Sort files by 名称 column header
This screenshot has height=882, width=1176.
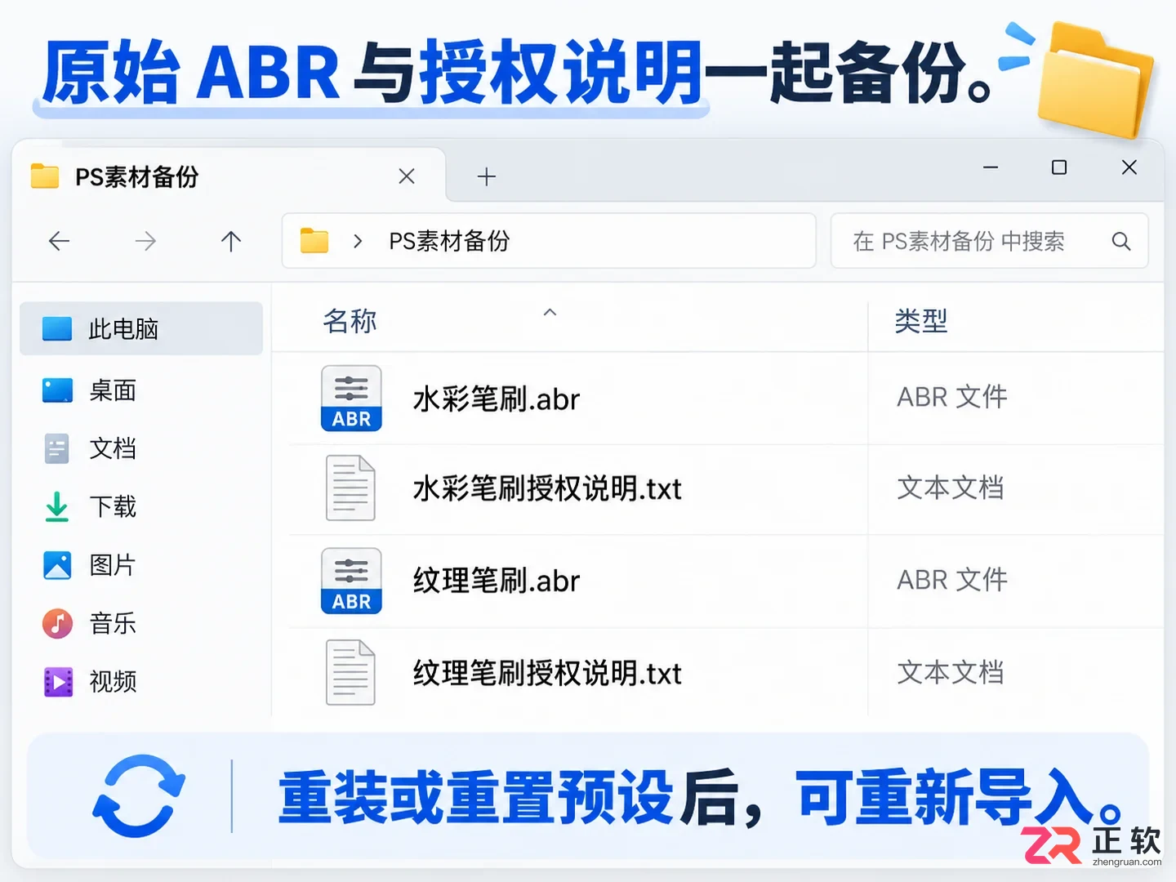pos(350,321)
